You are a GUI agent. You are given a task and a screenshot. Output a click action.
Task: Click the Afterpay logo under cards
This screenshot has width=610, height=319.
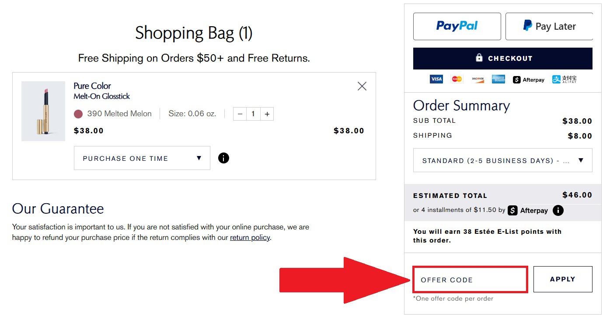pyautogui.click(x=529, y=80)
